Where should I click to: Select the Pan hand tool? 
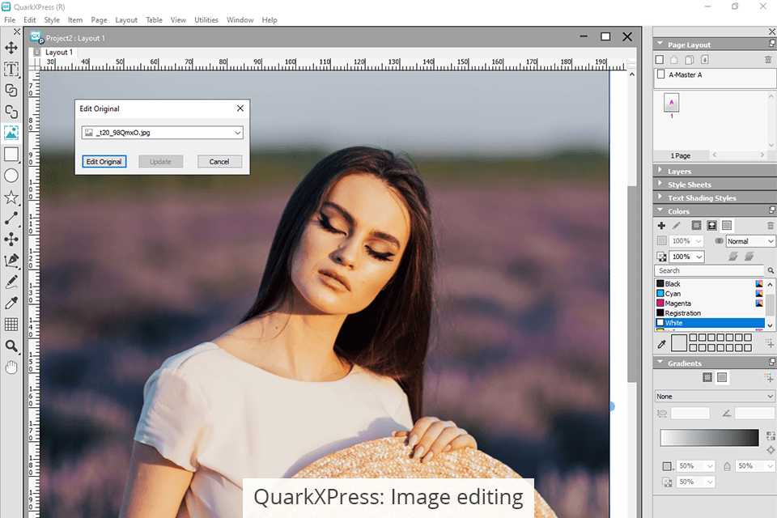pyautogui.click(x=11, y=367)
